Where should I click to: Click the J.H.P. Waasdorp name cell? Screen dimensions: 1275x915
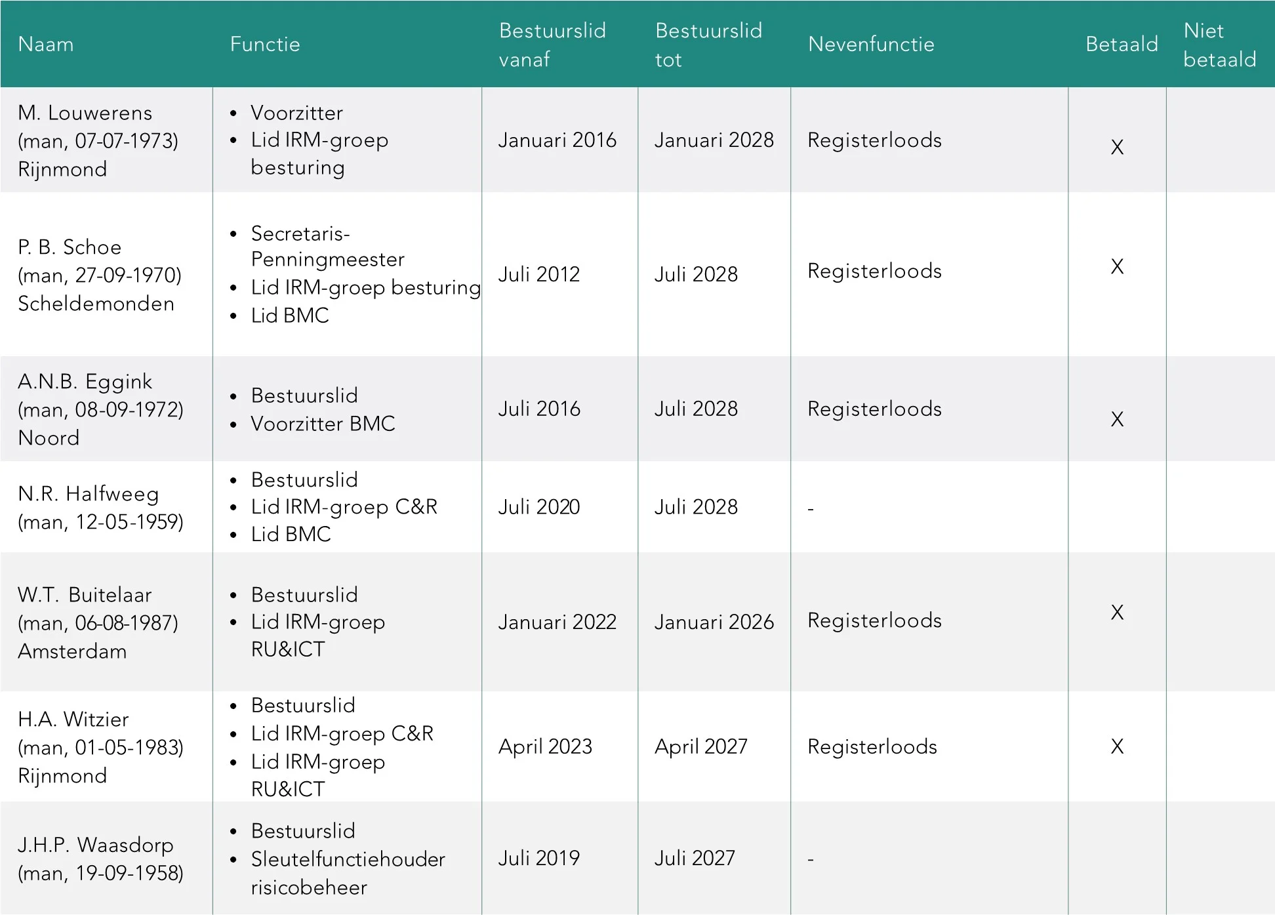(x=100, y=859)
